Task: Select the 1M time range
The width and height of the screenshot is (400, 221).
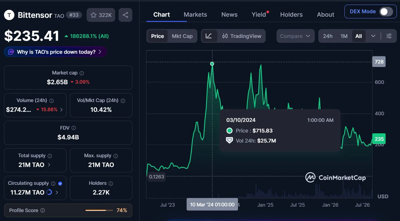Action: click(344, 36)
